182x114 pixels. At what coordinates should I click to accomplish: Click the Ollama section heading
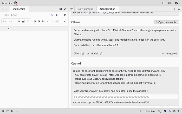76,22
